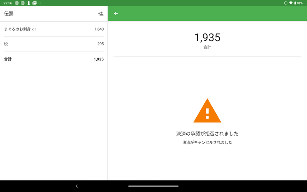Tap the 決済の承認が拒否されました message
Viewport: 307px width, 192px height.
click(x=207, y=134)
